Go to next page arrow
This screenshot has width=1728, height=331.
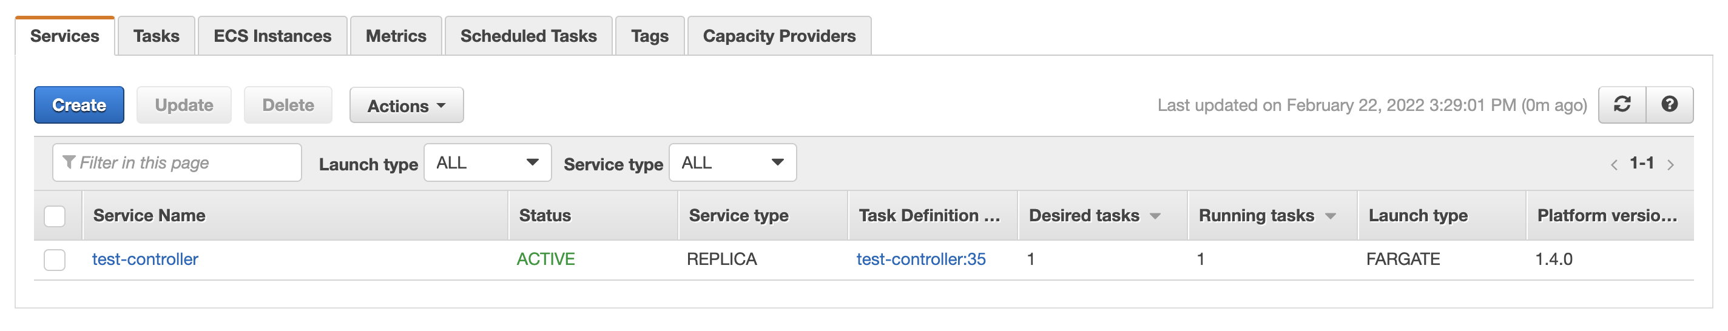[x=1670, y=165]
